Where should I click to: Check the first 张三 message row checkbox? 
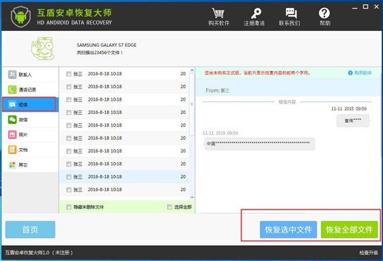coord(69,74)
